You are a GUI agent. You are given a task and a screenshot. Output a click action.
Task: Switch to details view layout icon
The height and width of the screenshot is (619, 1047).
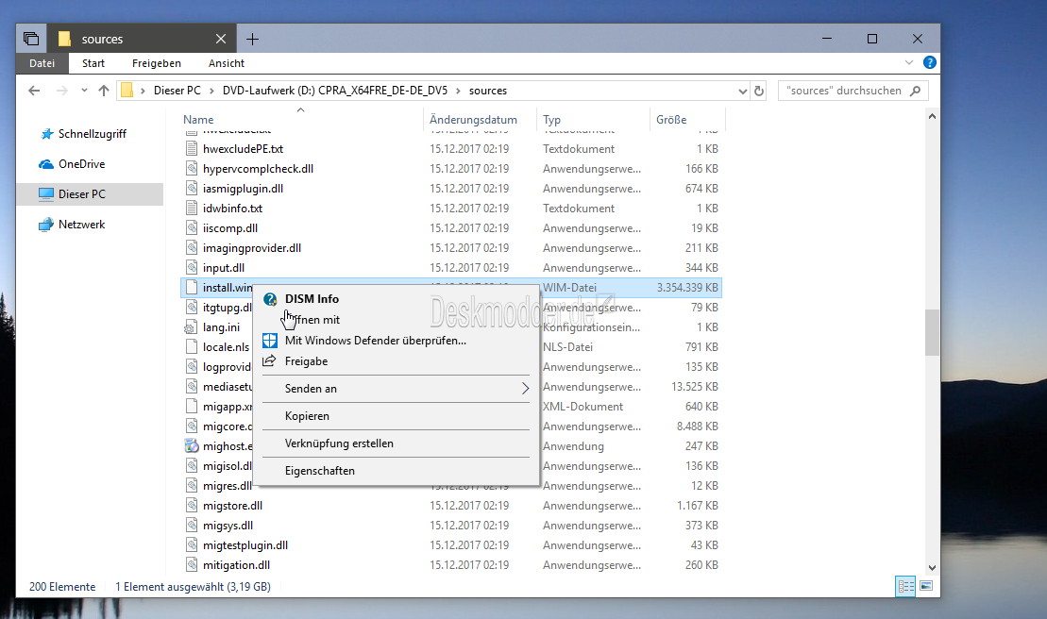(x=906, y=586)
